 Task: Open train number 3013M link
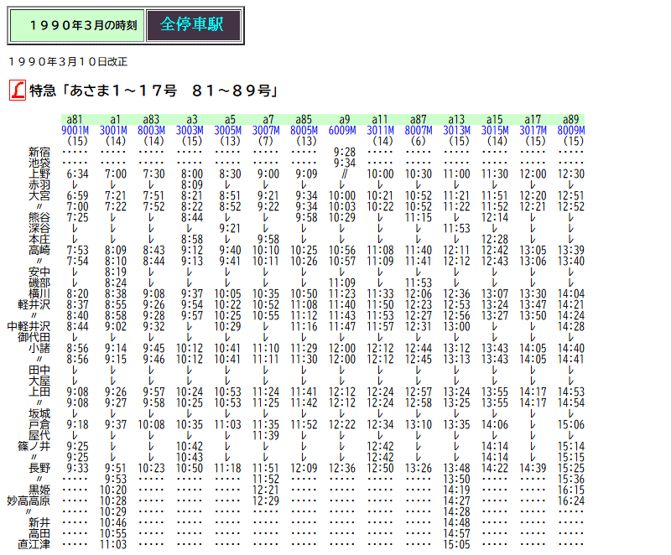(x=456, y=131)
